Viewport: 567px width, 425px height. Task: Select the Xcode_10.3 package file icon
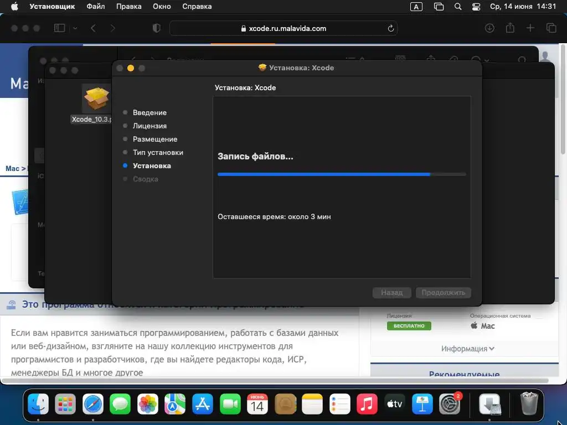pos(96,99)
